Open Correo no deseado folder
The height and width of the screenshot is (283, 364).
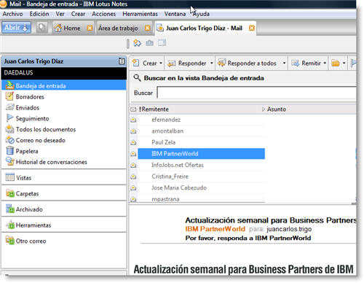(x=36, y=140)
